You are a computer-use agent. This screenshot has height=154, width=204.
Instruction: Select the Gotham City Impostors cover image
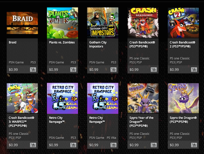pyautogui.click(x=102, y=23)
